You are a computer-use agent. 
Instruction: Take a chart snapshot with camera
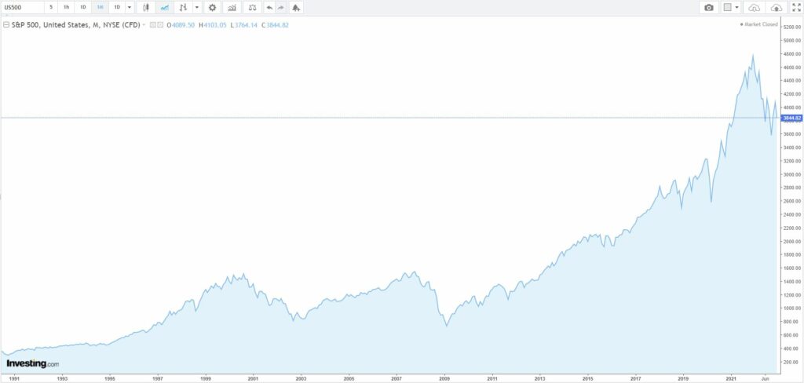pyautogui.click(x=709, y=7)
